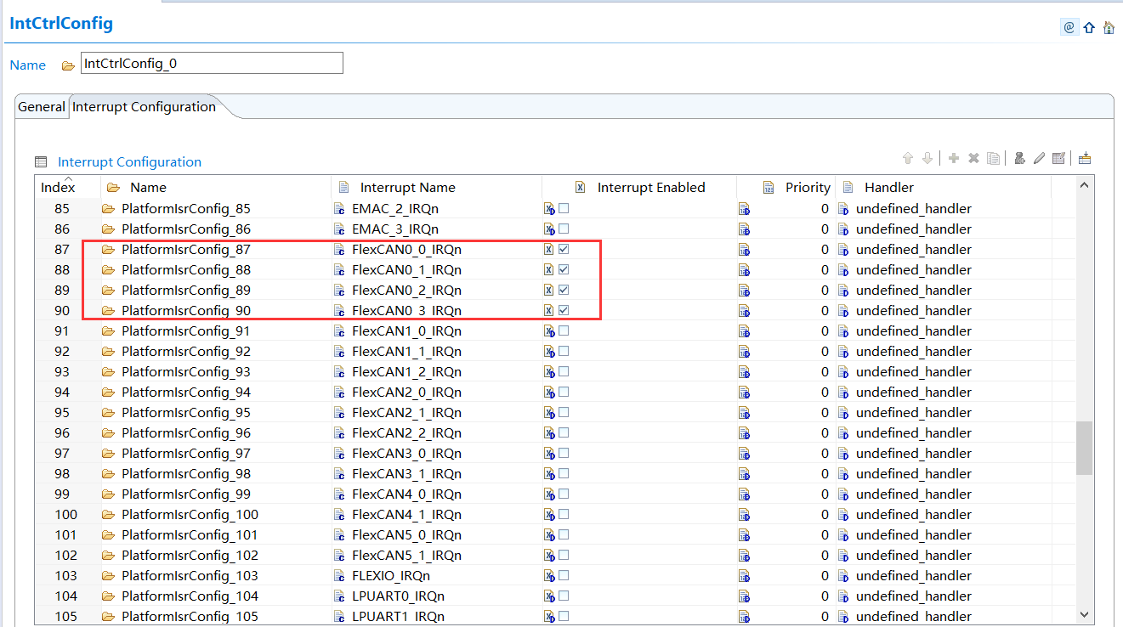Click the FlexCAN1_2_IRQn interrupt name cell

[406, 372]
